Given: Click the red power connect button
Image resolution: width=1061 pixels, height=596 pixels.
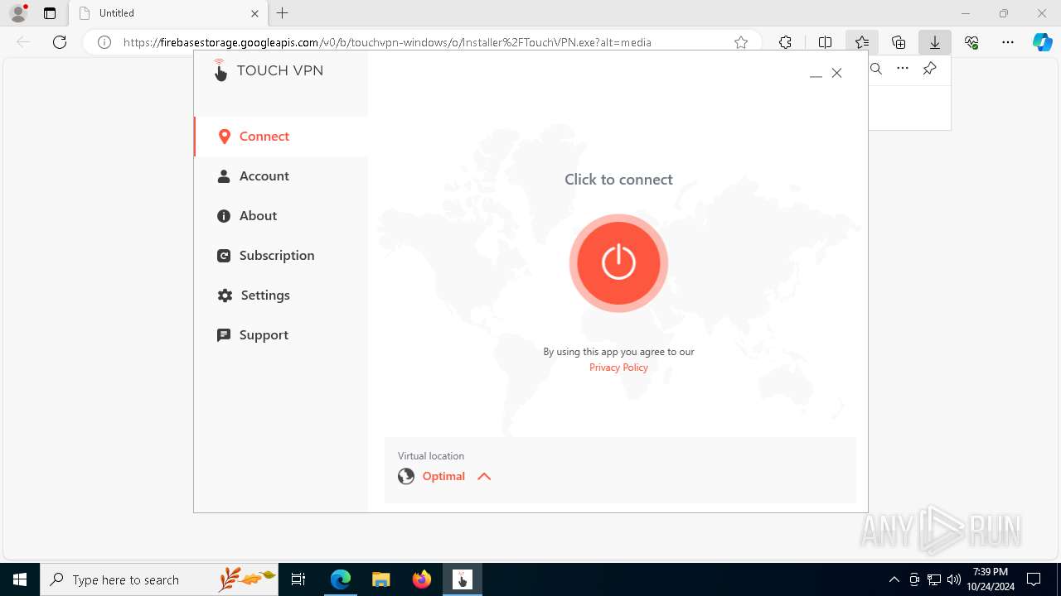Looking at the screenshot, I should click(x=618, y=263).
